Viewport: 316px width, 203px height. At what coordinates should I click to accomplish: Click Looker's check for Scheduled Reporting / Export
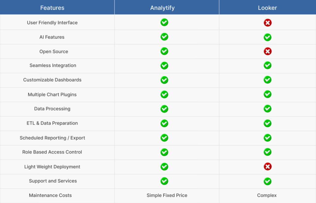coord(268,138)
